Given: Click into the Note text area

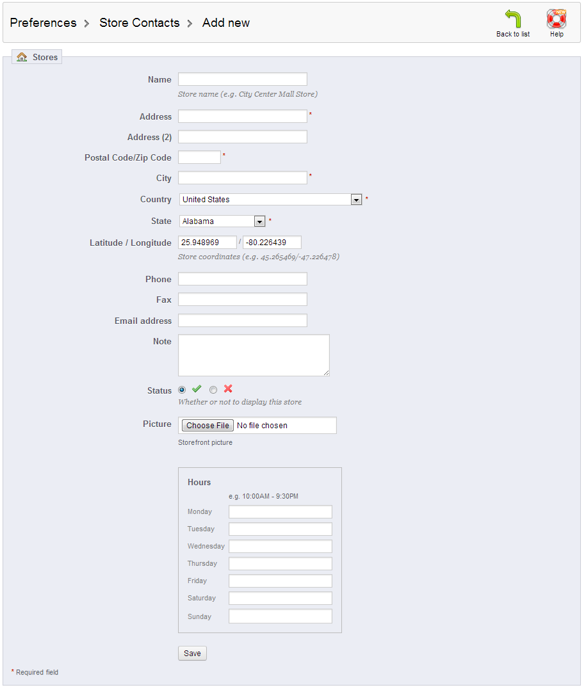Looking at the screenshot, I should tap(254, 355).
